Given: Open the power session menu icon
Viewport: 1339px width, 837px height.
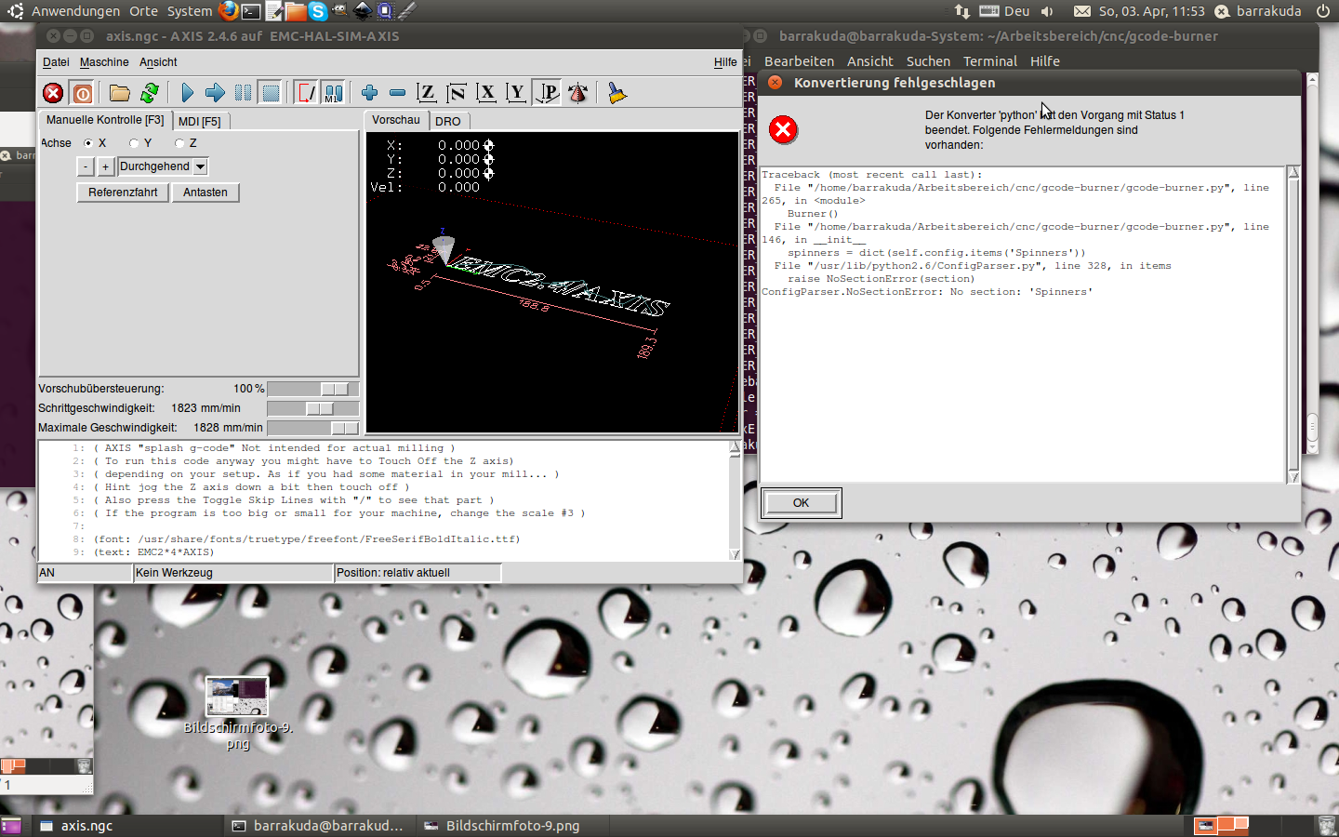Looking at the screenshot, I should click(1323, 11).
